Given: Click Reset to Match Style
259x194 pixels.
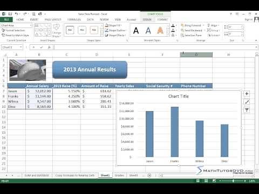Looking at the screenshot, I should click(15, 35).
